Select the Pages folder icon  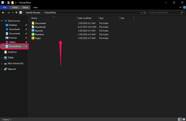click(33, 38)
